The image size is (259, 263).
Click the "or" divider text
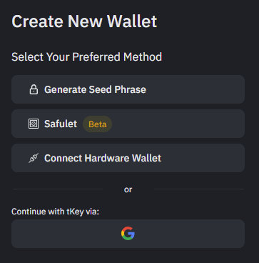coord(128,189)
